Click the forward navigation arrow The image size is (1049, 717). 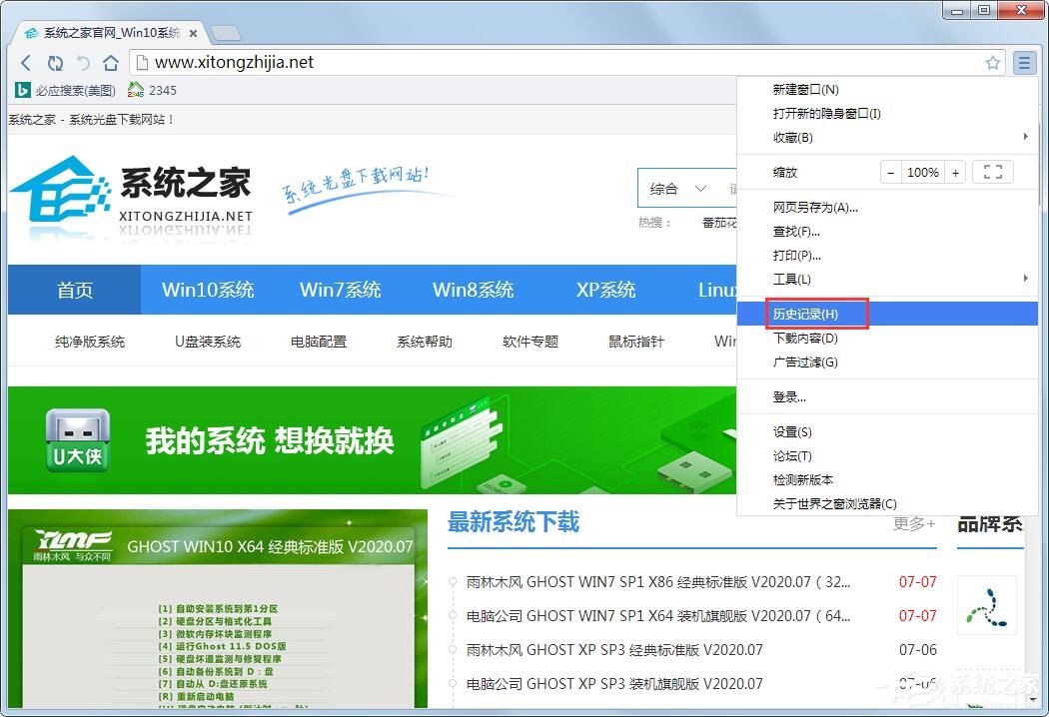tap(84, 62)
